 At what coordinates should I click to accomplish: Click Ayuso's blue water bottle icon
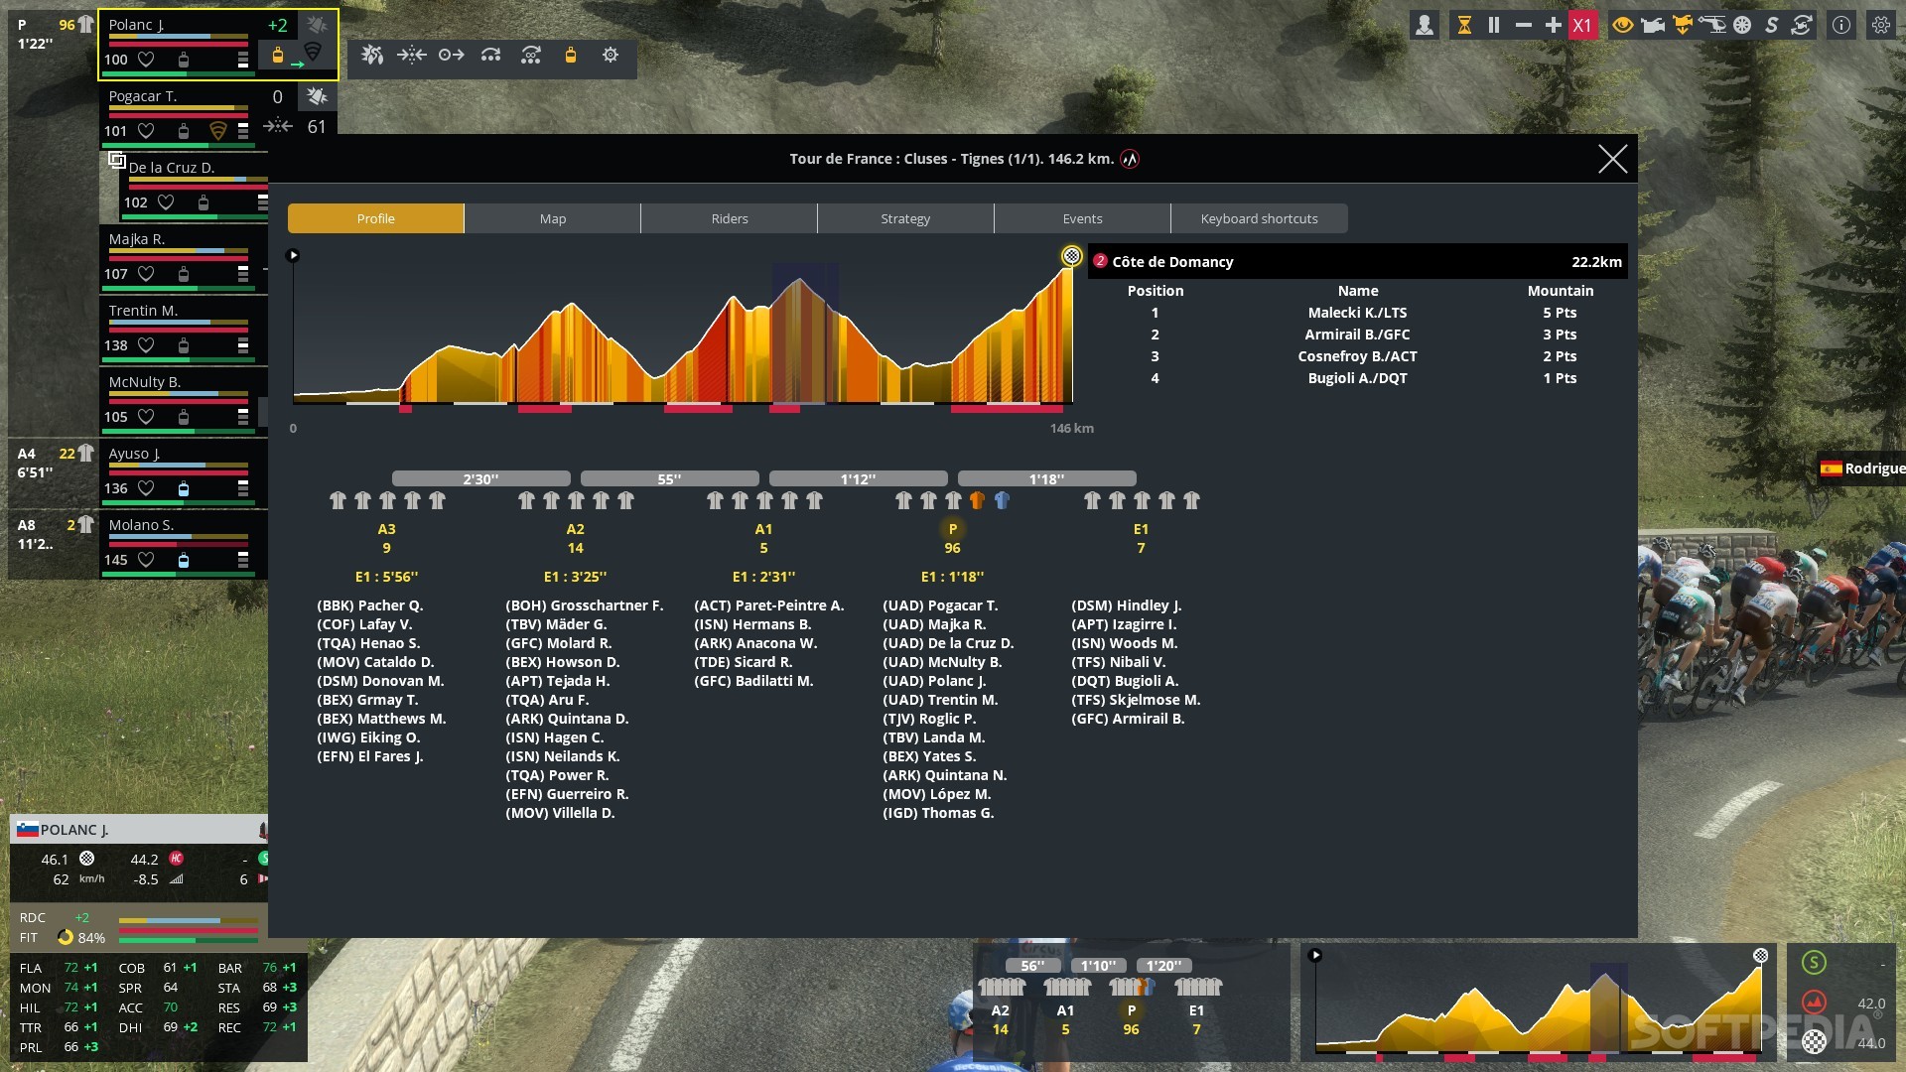tap(184, 488)
